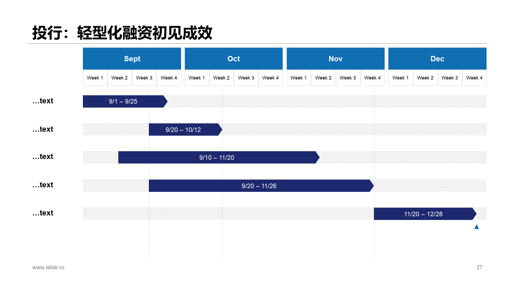Click the Week 1 cell under Dec
Image resolution: width=515 pixels, height=289 pixels.
click(x=400, y=78)
